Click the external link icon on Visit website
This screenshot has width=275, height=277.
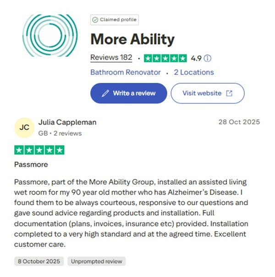pyautogui.click(x=229, y=93)
